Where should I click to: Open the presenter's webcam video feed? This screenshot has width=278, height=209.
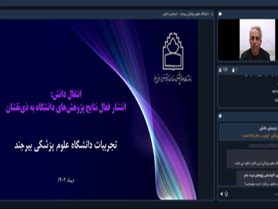tap(257, 40)
